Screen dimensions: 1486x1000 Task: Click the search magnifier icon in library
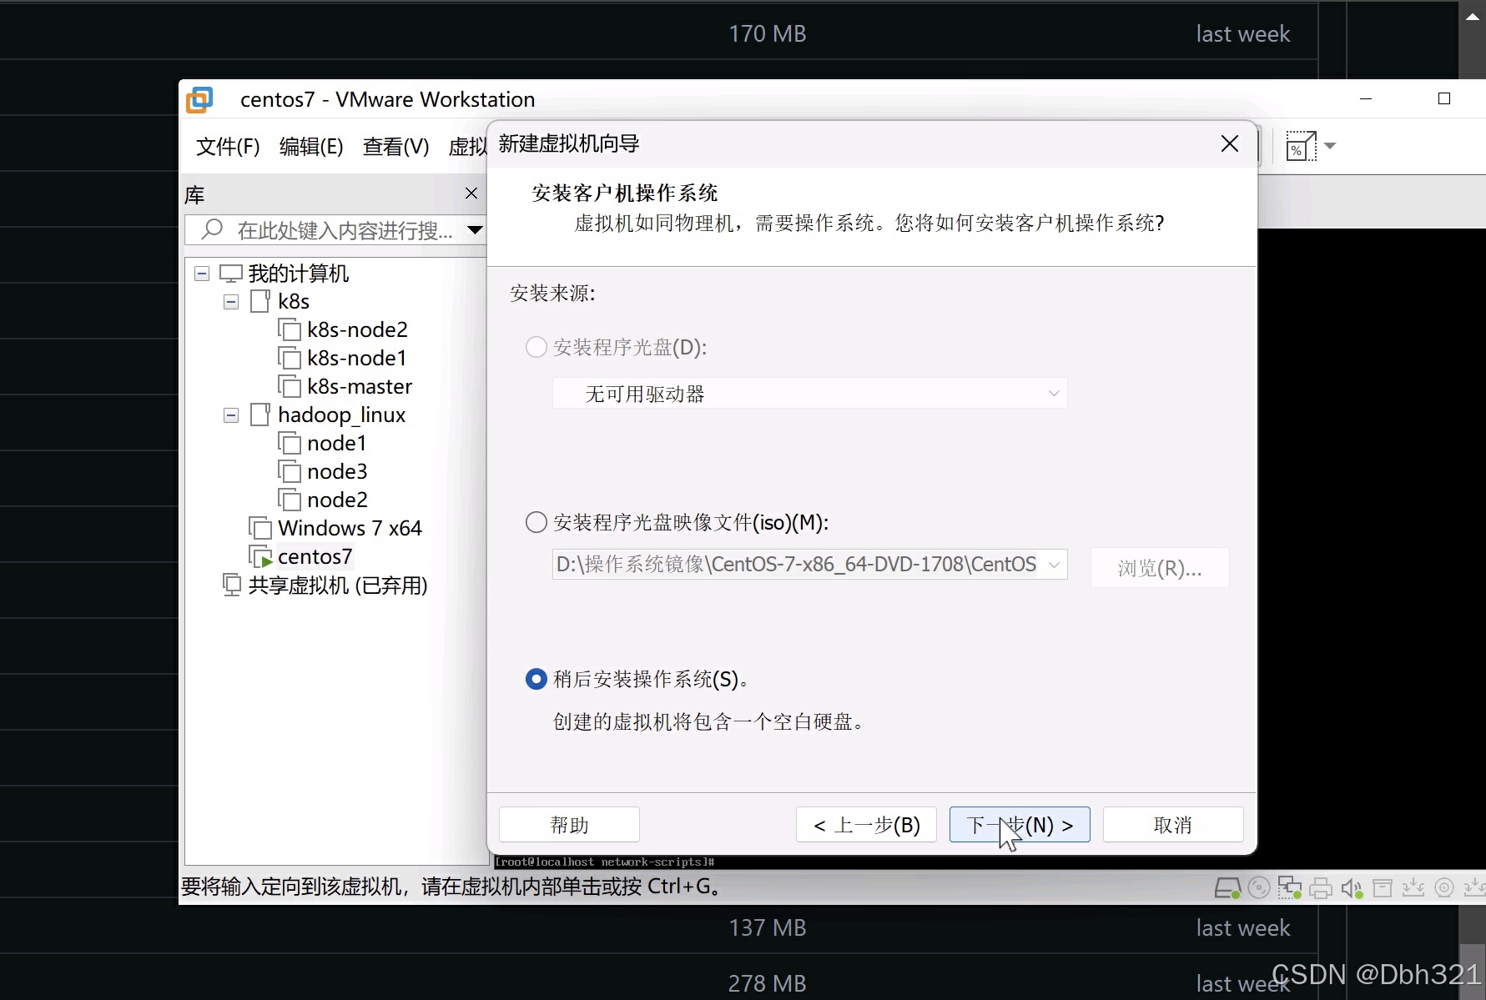point(212,229)
